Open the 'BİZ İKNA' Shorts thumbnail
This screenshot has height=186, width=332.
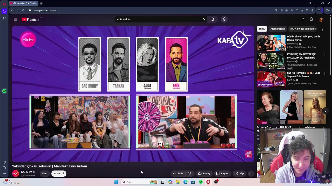pyautogui.click(x=291, y=107)
